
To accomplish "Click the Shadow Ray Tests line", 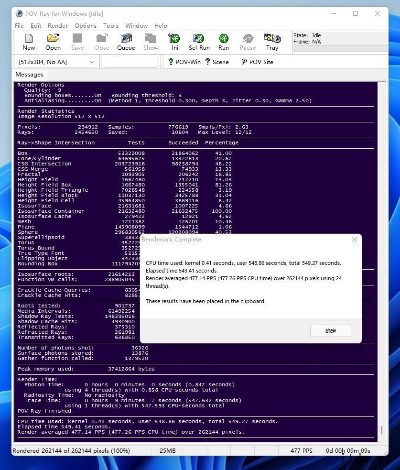I will pos(76,316).
